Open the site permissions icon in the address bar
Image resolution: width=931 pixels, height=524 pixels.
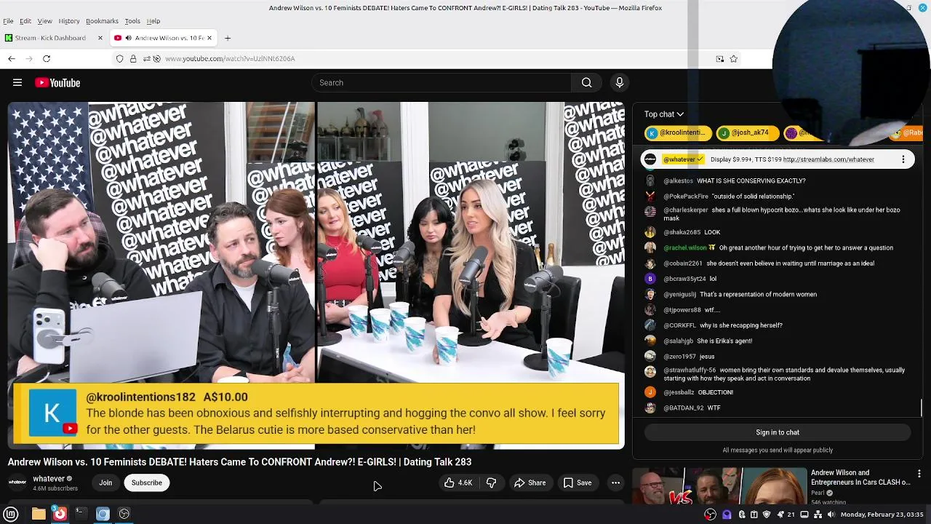coord(147,58)
